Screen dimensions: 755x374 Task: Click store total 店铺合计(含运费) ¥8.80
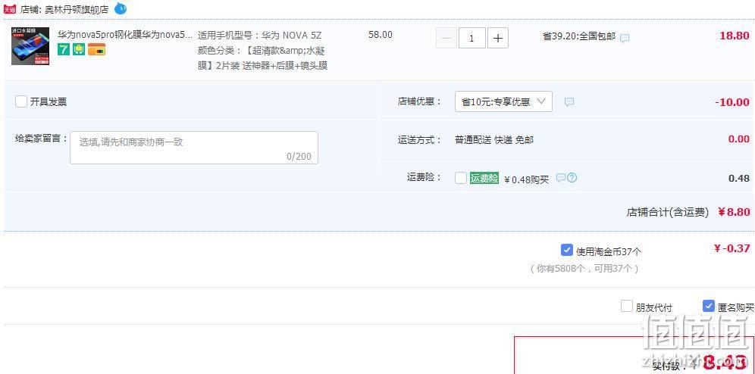click(x=688, y=212)
